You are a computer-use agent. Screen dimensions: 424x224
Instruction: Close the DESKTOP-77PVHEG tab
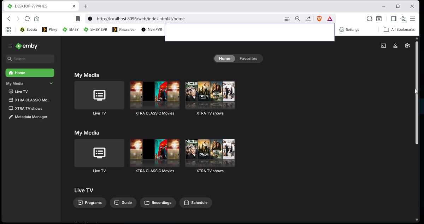coord(74,6)
